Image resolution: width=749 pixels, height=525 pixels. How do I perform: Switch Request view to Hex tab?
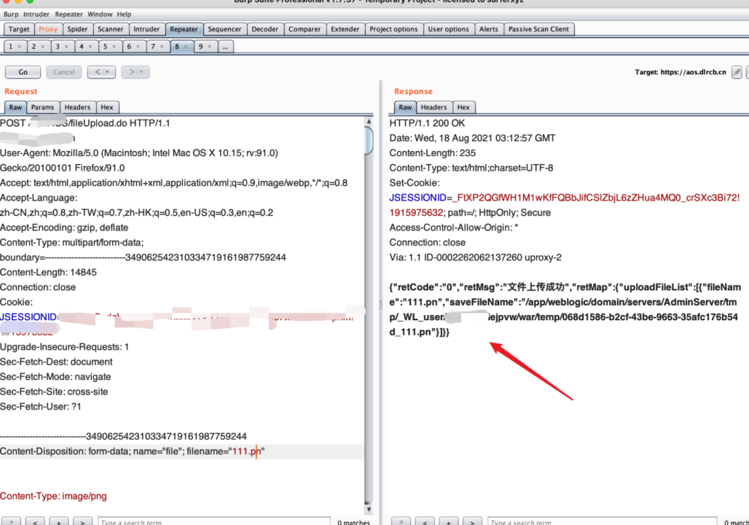coord(107,107)
